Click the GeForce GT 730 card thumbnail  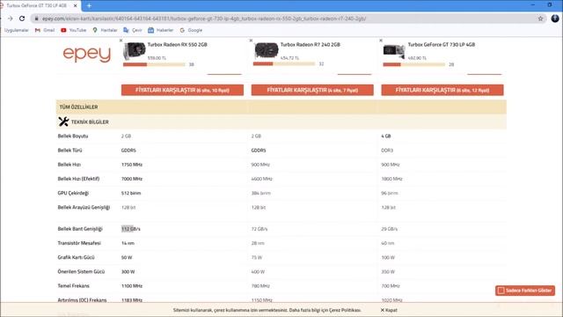[x=394, y=51]
